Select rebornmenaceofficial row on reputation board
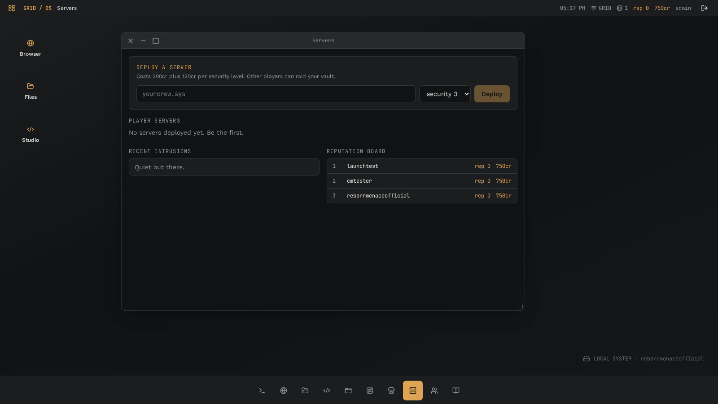 [422, 196]
